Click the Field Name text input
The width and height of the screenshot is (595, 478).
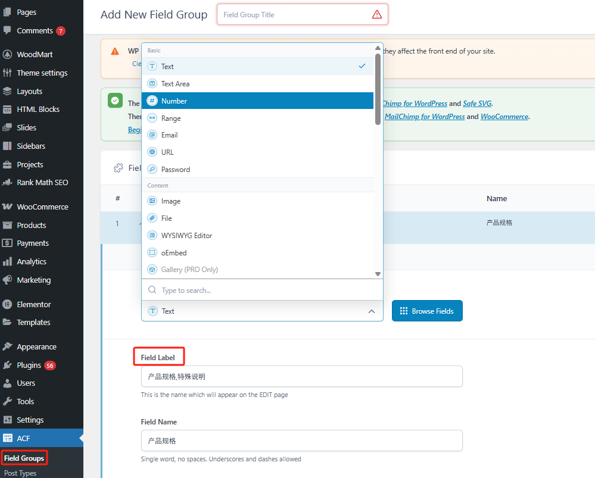[x=302, y=440]
